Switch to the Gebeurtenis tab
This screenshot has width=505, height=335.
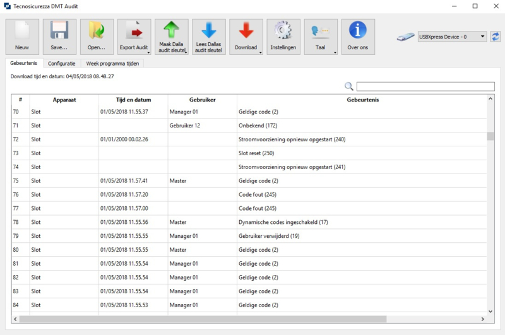click(24, 63)
